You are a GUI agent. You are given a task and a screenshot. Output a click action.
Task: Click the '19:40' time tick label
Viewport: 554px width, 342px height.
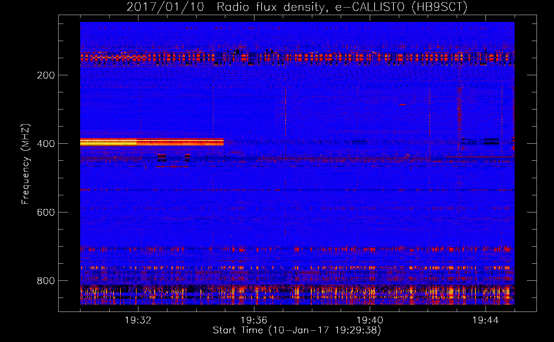click(370, 320)
